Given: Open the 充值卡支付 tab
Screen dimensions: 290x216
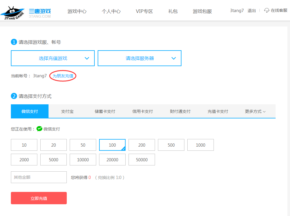Looking at the screenshot, I should [218, 111].
